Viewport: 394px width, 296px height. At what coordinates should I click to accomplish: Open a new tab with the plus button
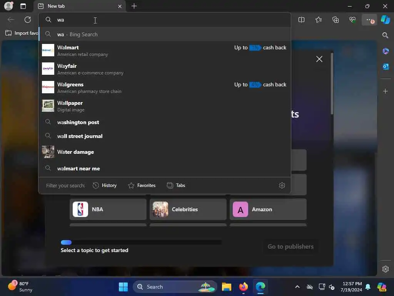tap(134, 6)
